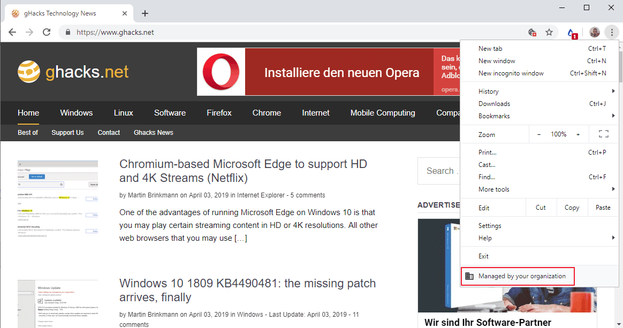Click the Internet Explorer category link
This screenshot has width=623, height=328.
pyautogui.click(x=261, y=195)
